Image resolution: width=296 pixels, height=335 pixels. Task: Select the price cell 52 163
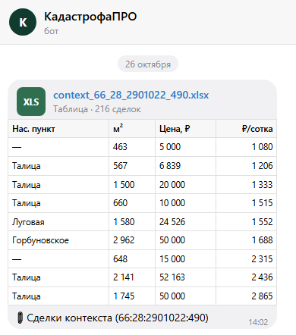click(x=185, y=277)
